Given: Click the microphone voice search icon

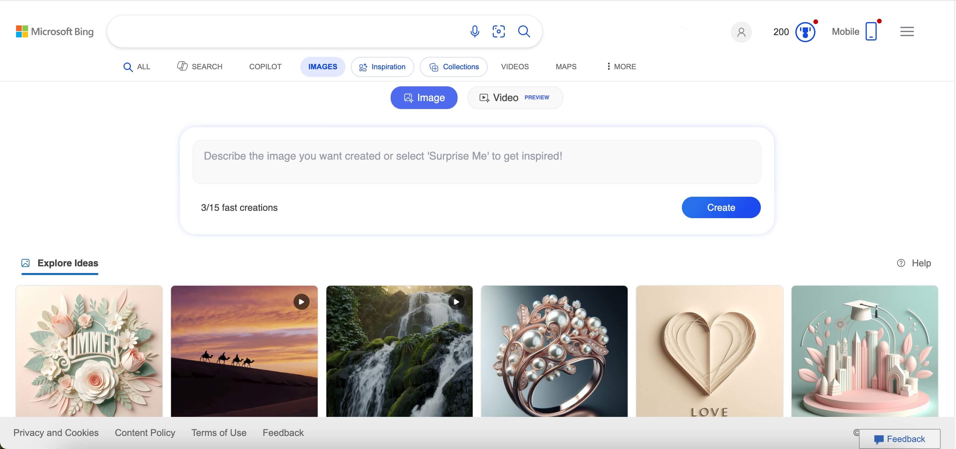Looking at the screenshot, I should (474, 31).
